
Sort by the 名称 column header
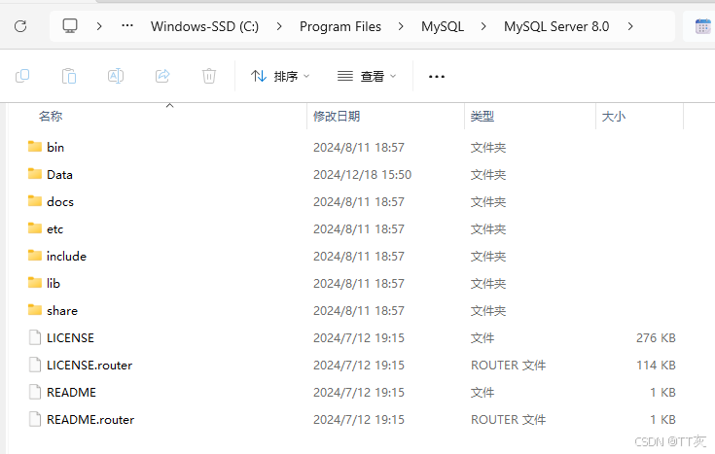tap(51, 117)
